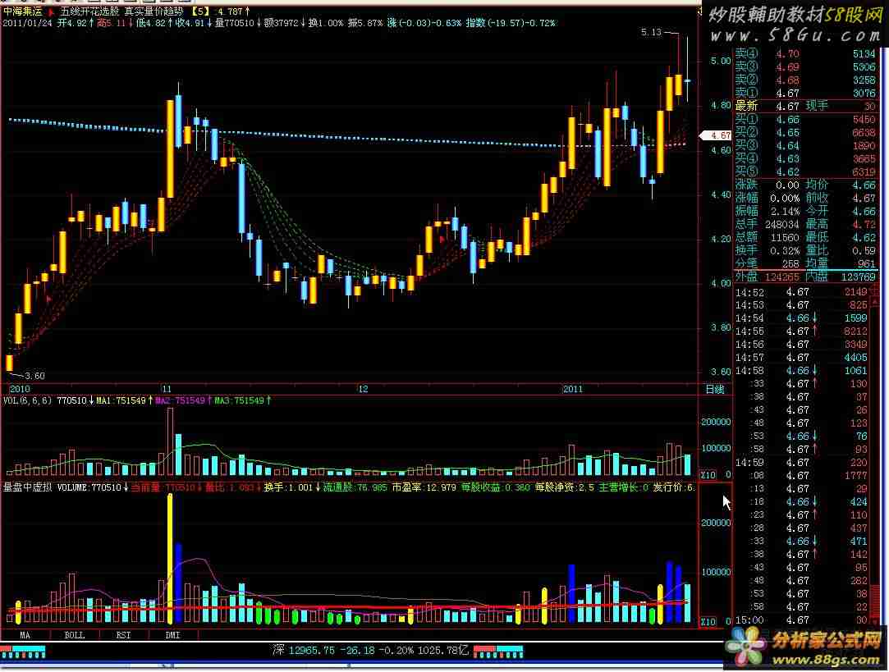The image size is (889, 672).
Task: Click the 买④ order row at 4.63
Action: 806,158
